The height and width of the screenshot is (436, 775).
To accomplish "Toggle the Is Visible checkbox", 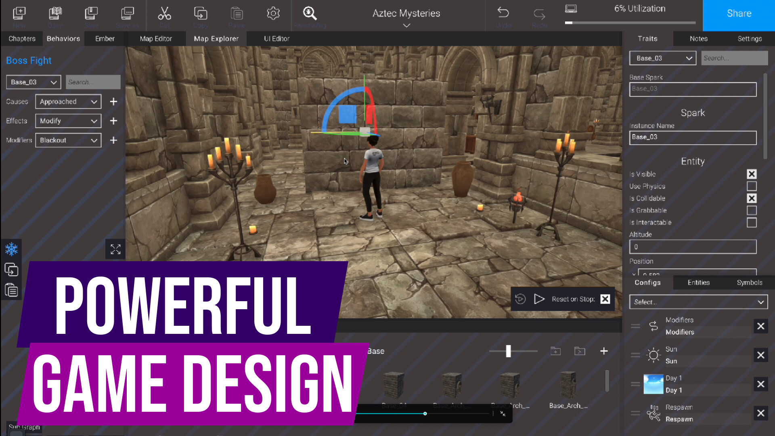I will [751, 174].
